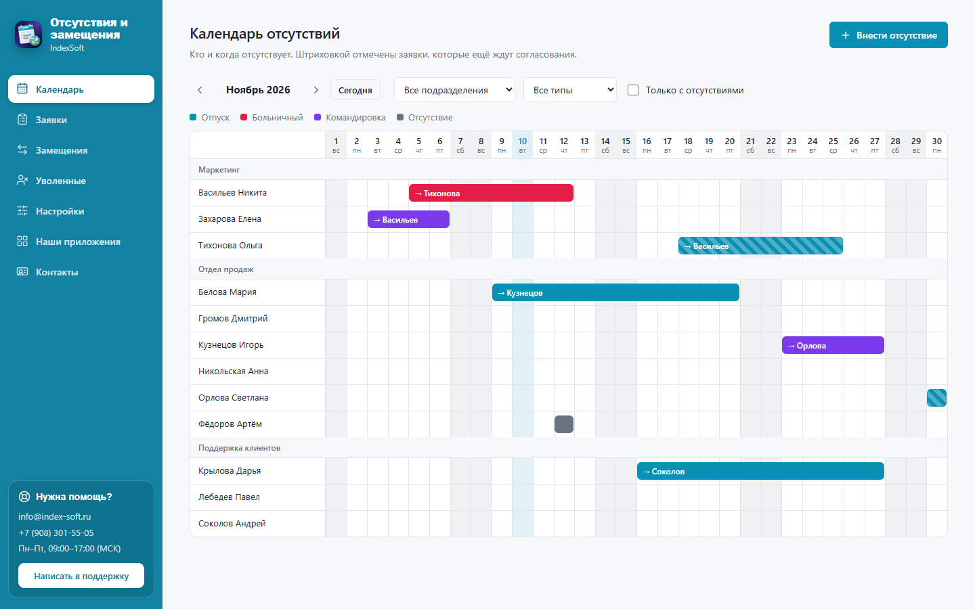The width and height of the screenshot is (975, 609).
Task: Click the clipboard icon beside Заявки
Action: [22, 119]
